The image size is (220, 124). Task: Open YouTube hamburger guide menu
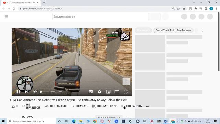(7, 17)
